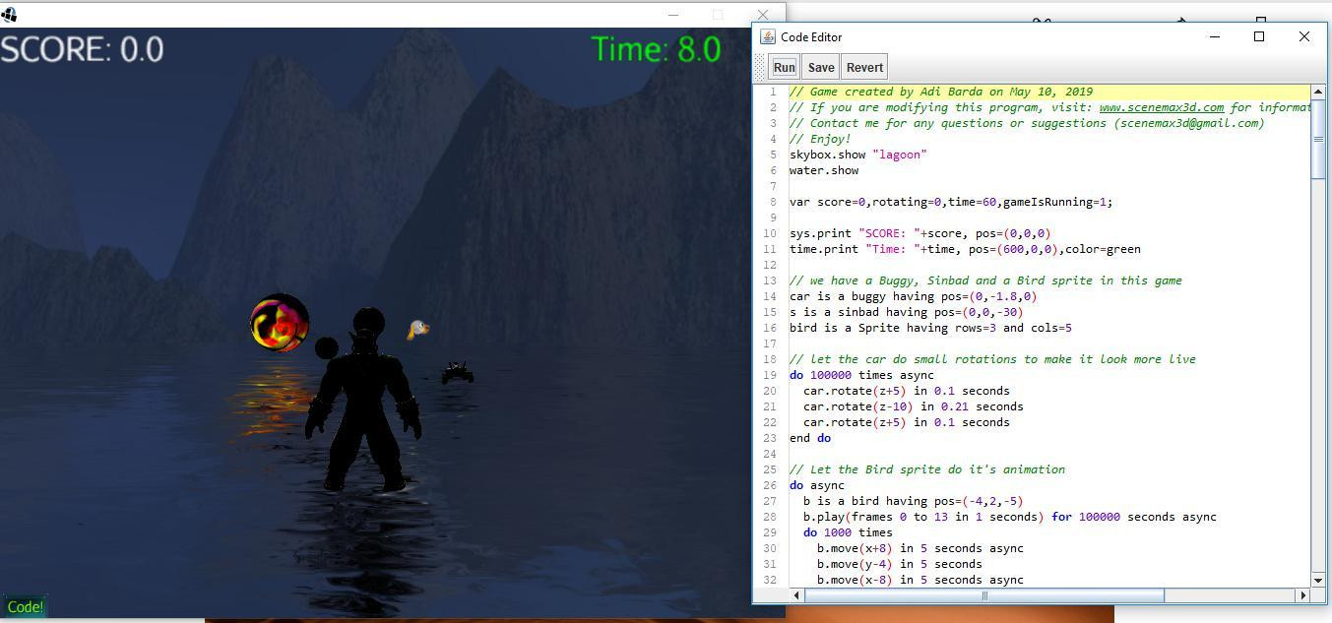
Task: Close the Code Editor window
Action: click(1303, 36)
